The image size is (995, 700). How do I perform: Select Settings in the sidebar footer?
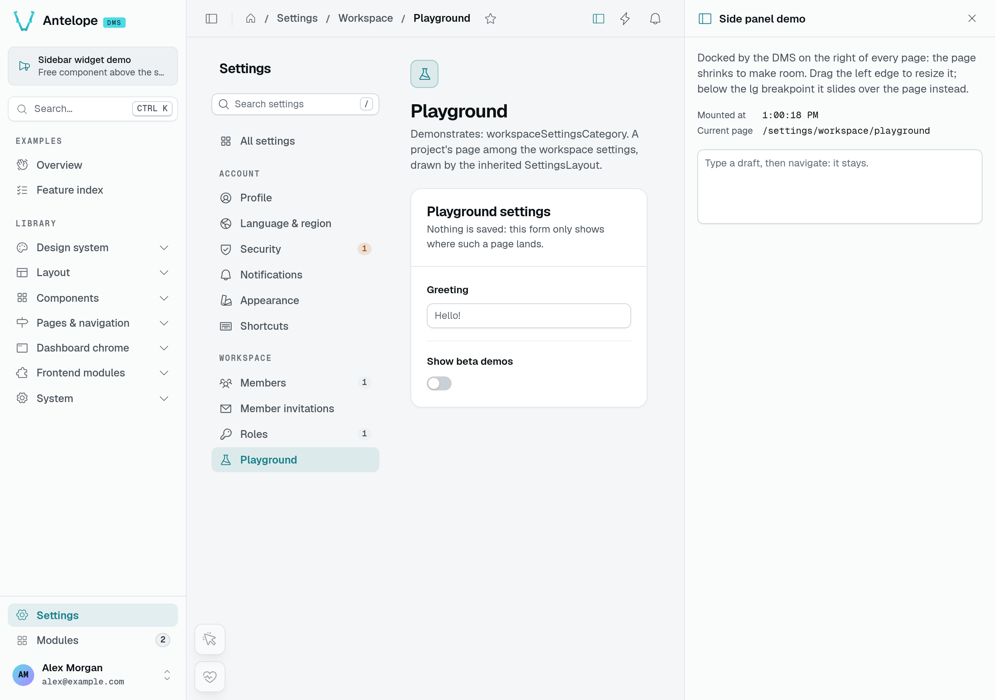(93, 615)
